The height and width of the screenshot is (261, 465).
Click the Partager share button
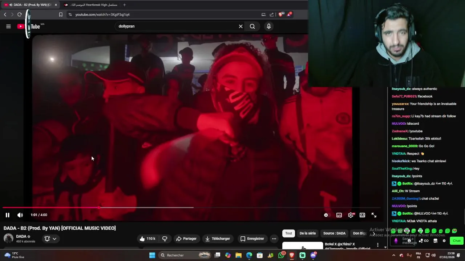[x=186, y=239]
